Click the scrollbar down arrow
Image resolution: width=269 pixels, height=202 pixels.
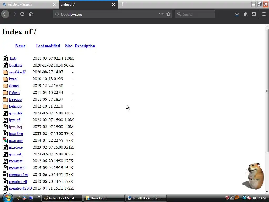[267, 192]
